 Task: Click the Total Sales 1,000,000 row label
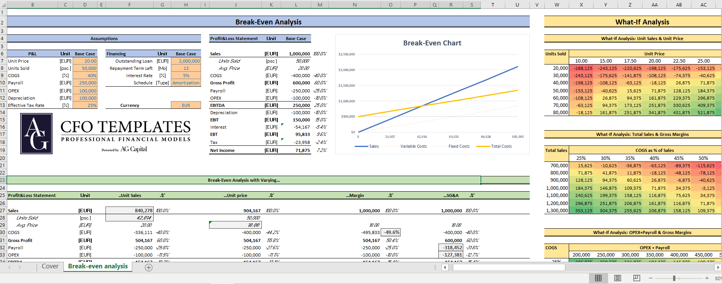coord(557,188)
